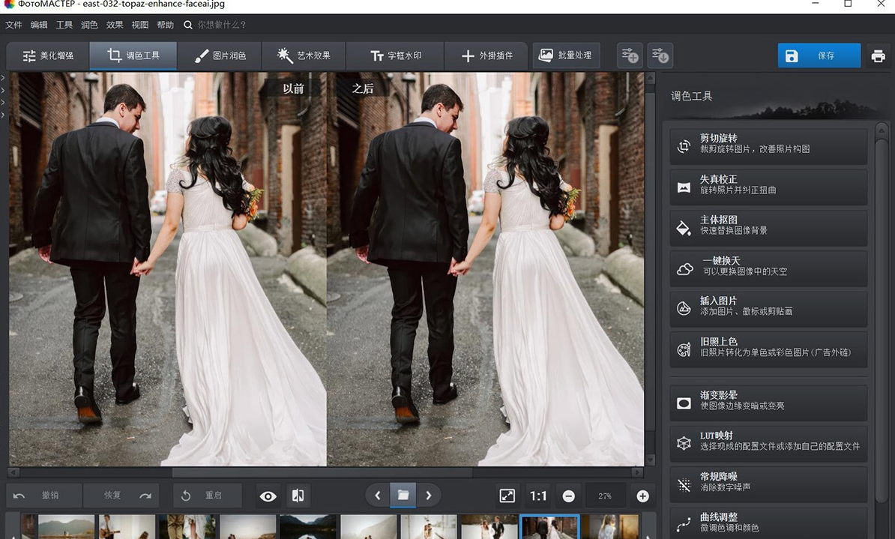Screen dimensions: 895x539
Task: Open the 视图 menu
Action: (140, 25)
